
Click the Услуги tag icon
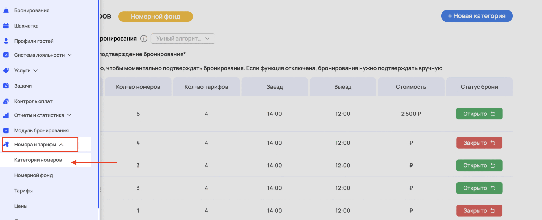(6, 70)
